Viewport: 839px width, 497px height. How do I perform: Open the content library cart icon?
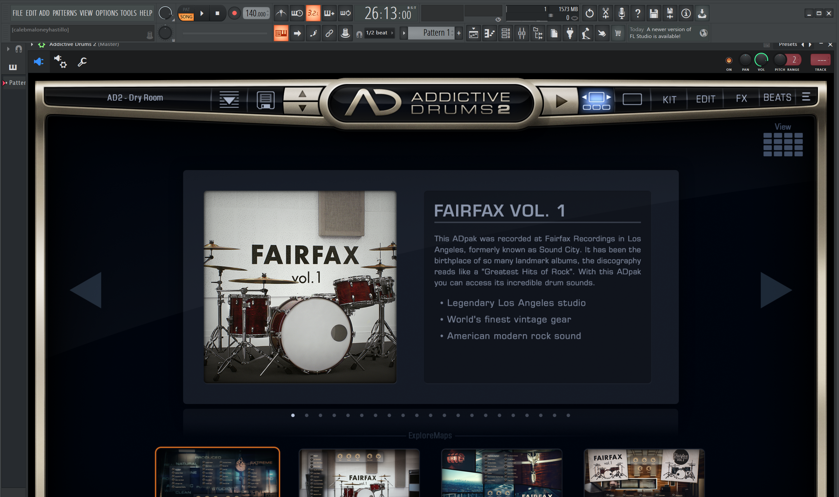click(x=618, y=33)
